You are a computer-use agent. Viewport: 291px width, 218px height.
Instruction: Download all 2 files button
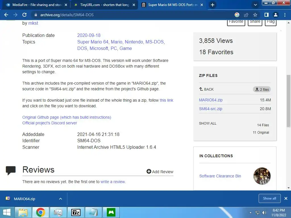click(262, 89)
